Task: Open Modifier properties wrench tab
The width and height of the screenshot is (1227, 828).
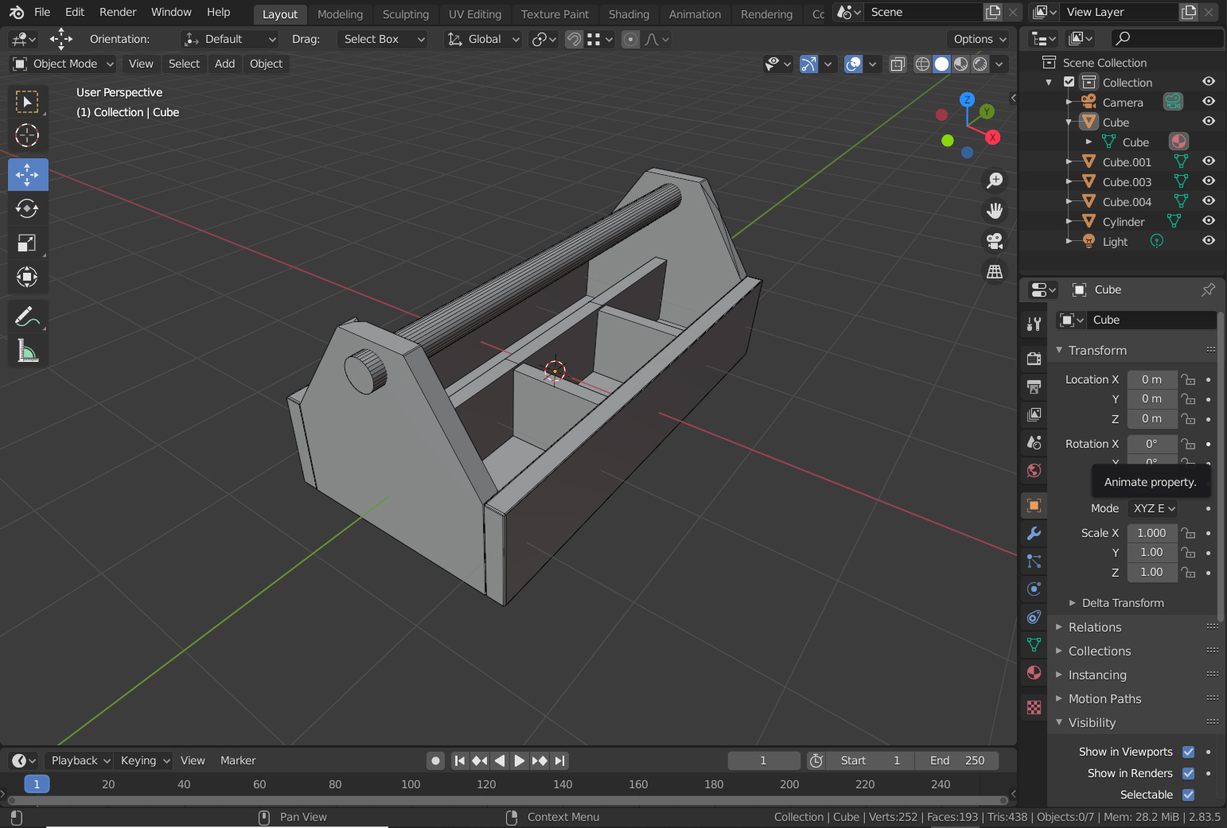Action: (x=1034, y=534)
